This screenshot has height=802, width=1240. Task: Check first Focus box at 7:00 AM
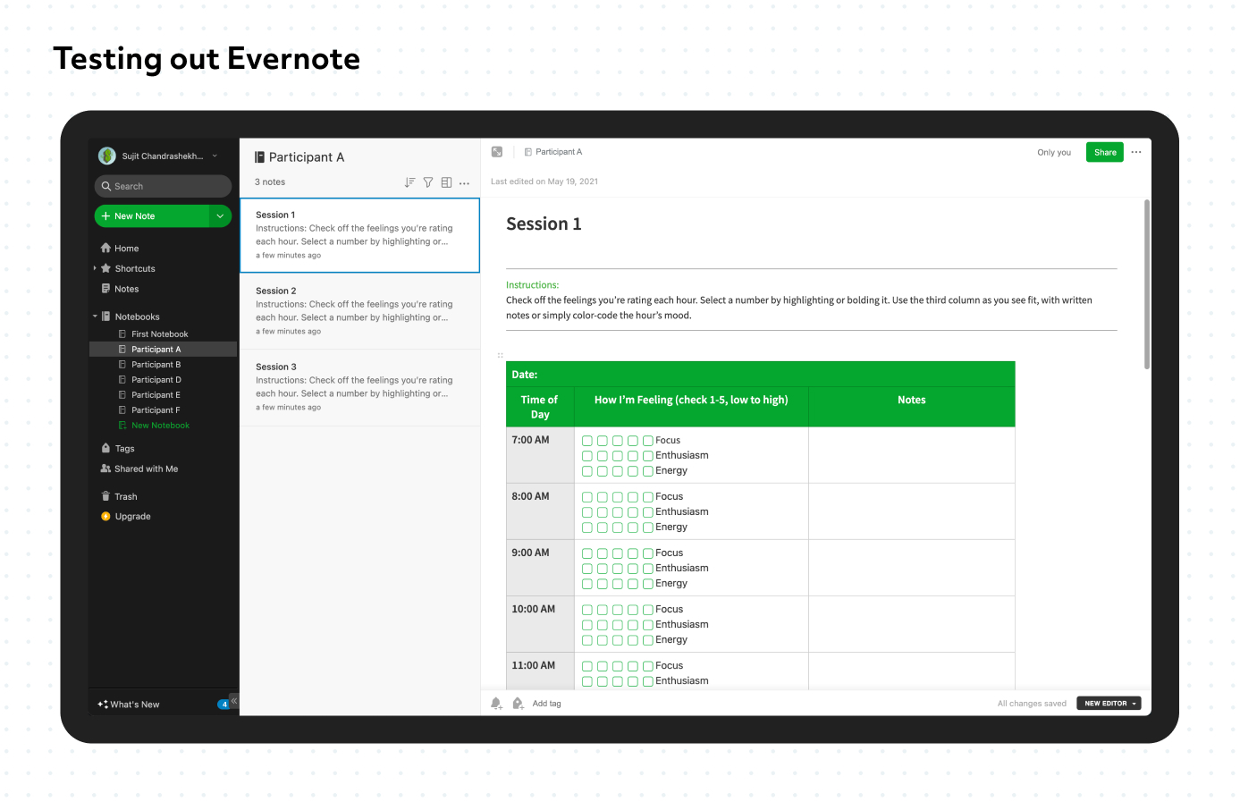[x=587, y=441]
